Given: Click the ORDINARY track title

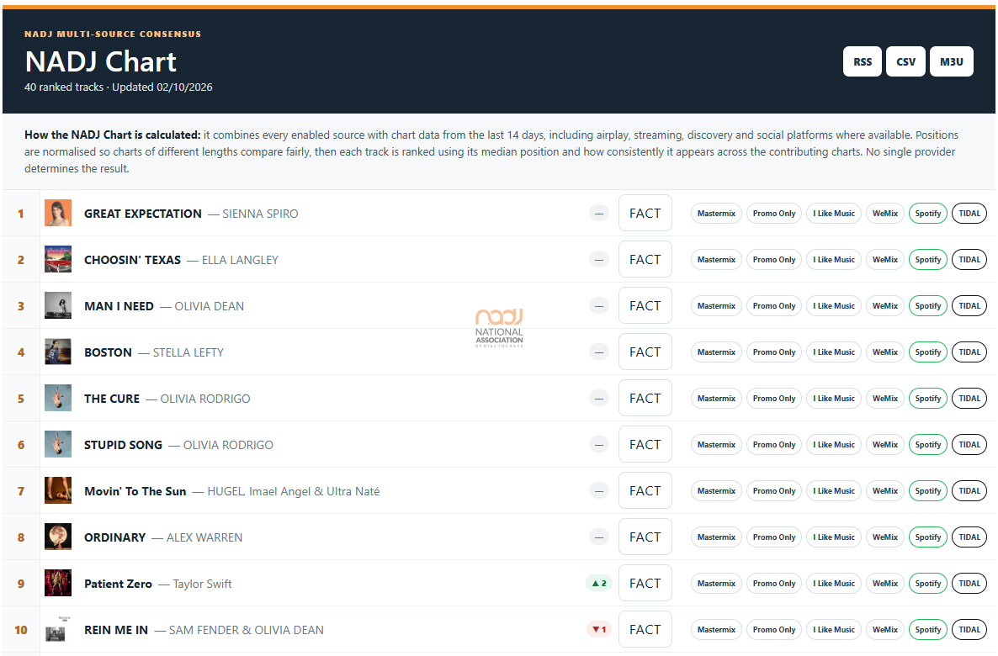Looking at the screenshot, I should click(x=114, y=537).
